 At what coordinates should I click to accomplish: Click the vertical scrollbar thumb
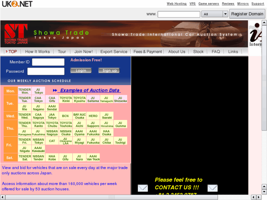click(264, 78)
